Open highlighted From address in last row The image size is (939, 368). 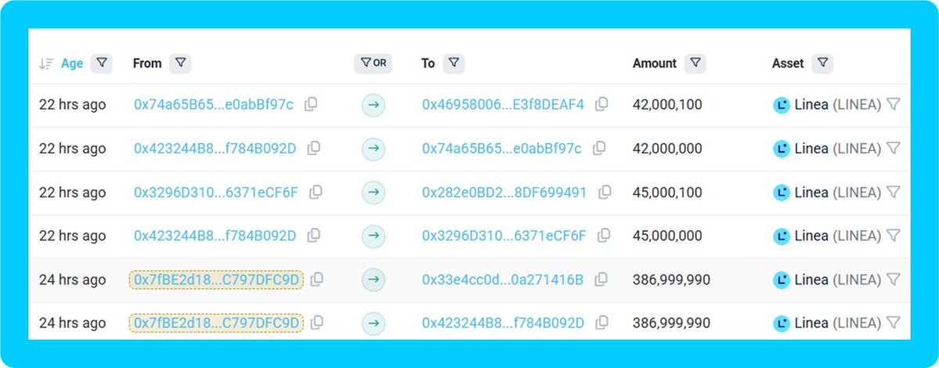216,323
